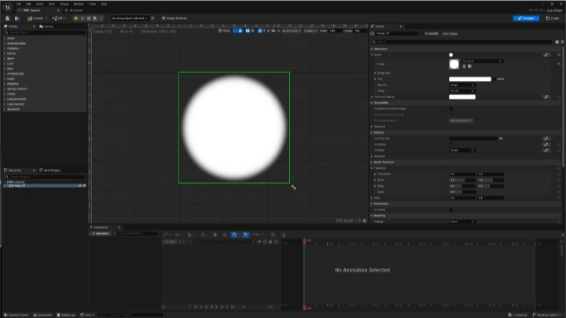This screenshot has width=566, height=318.
Task: Expand the INPUT palette category
Action: (10, 58)
